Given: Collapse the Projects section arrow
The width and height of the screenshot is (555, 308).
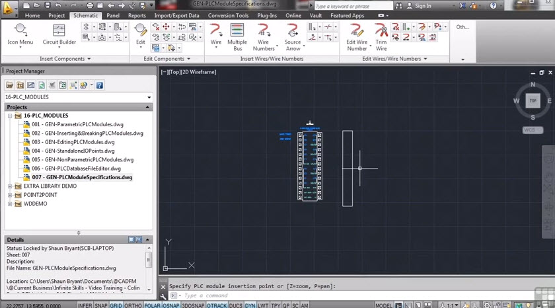Looking at the screenshot, I should coord(147,107).
